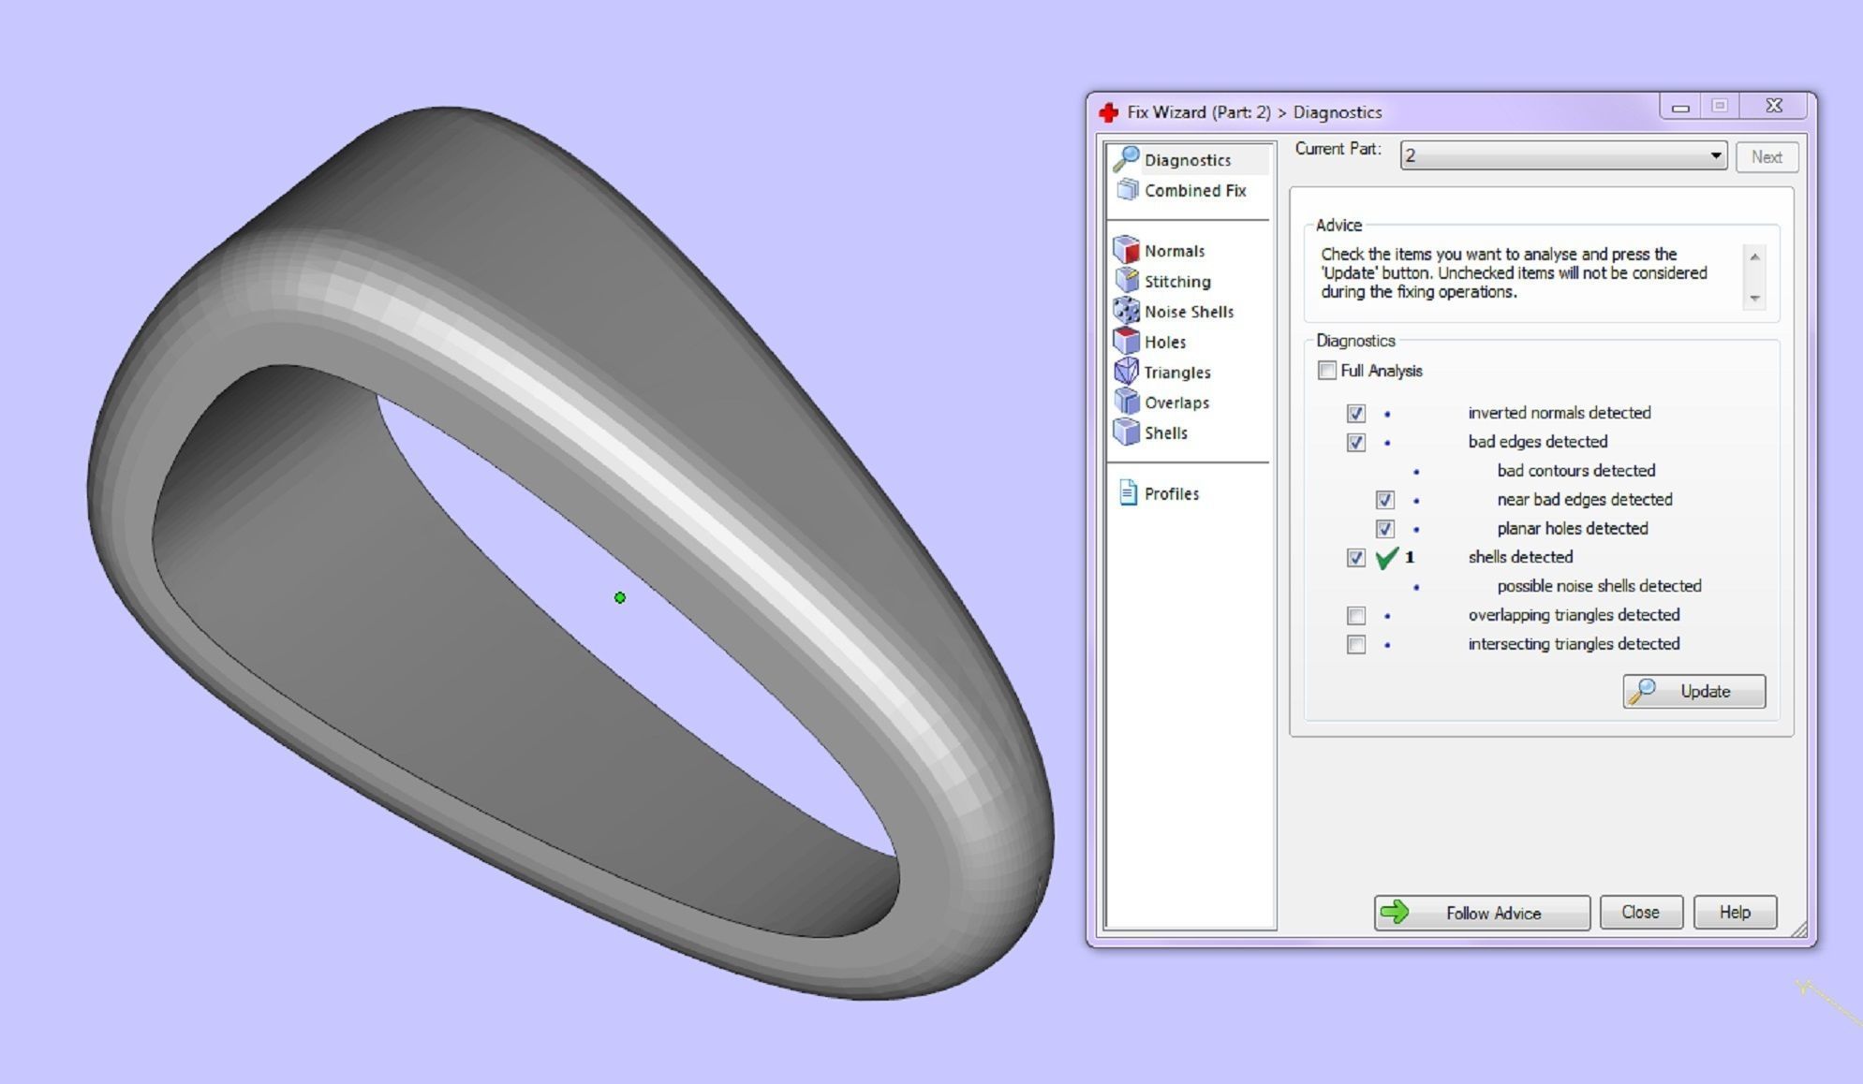1863x1084 pixels.
Task: Select the Holes cube icon
Action: coord(1126,342)
